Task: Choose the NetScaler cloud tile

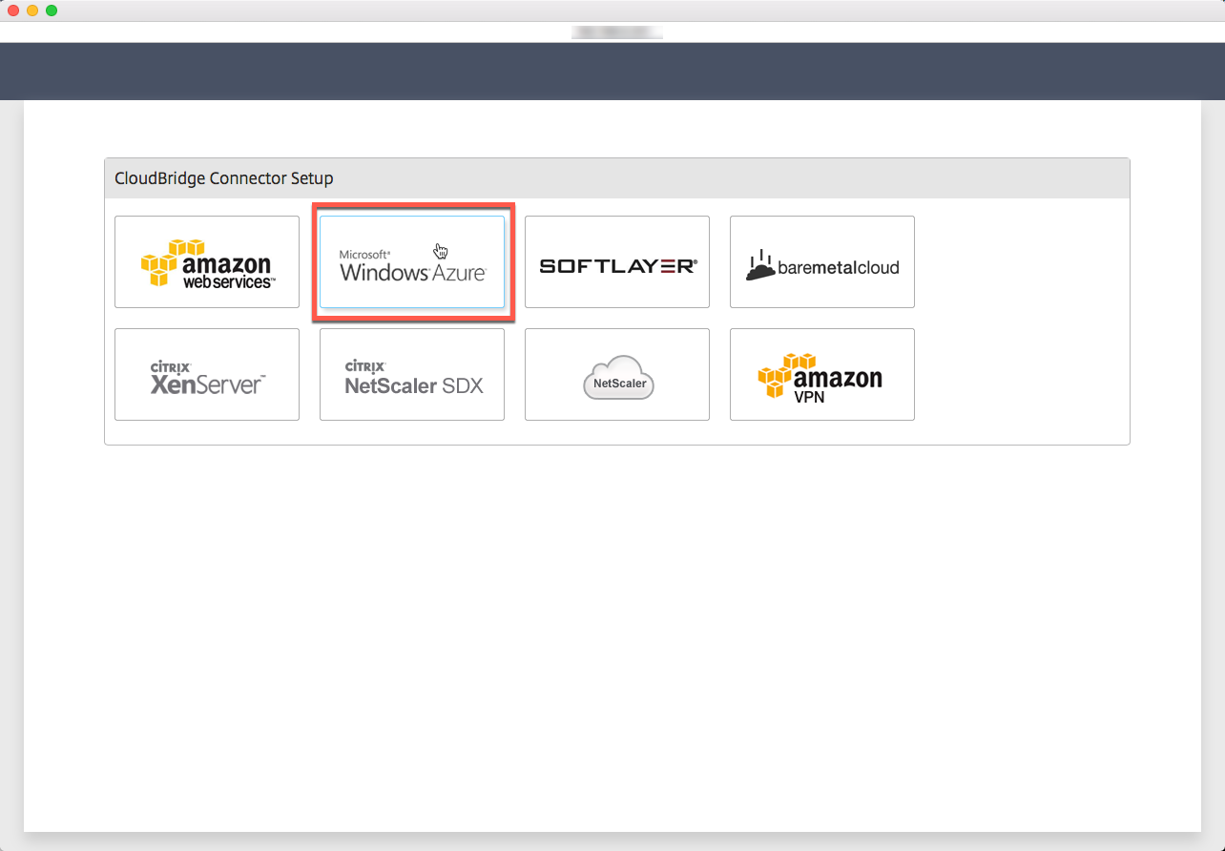Action: click(617, 374)
